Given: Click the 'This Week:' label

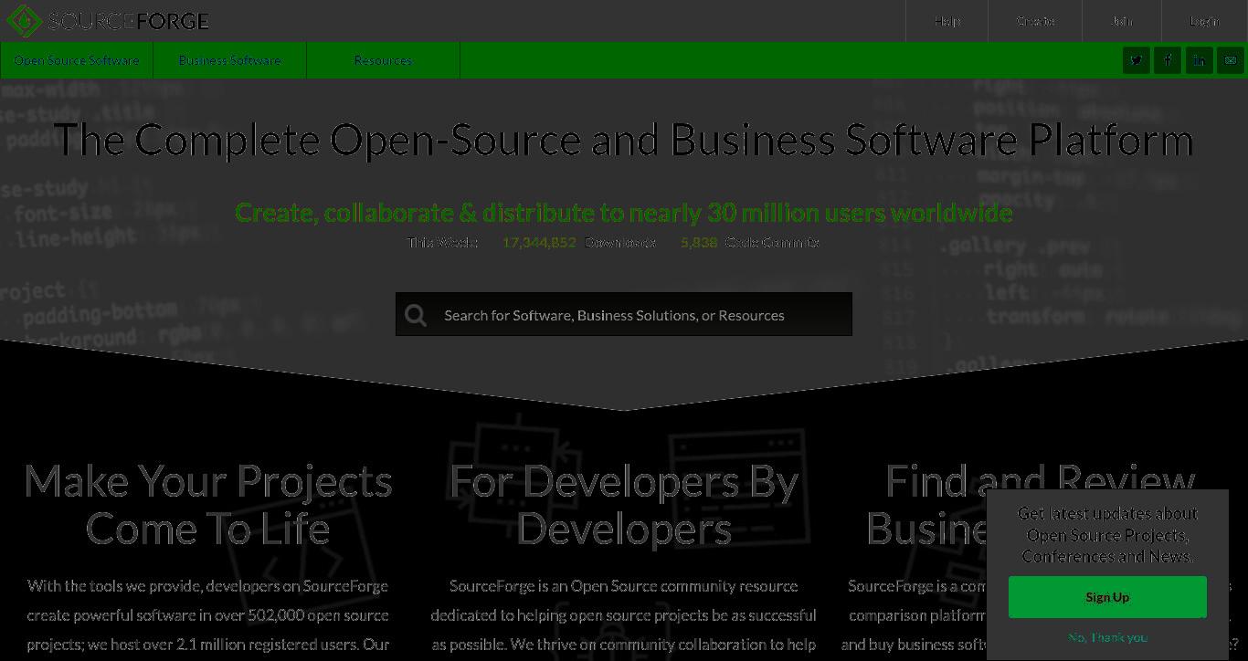Looking at the screenshot, I should pos(442,243).
